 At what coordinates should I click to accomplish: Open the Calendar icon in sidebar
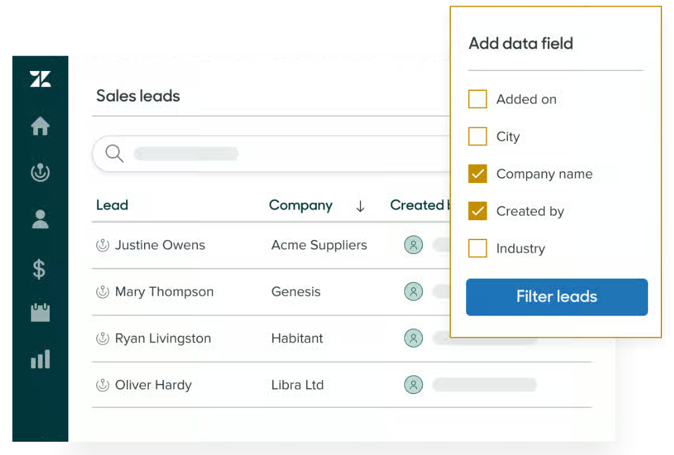click(41, 312)
